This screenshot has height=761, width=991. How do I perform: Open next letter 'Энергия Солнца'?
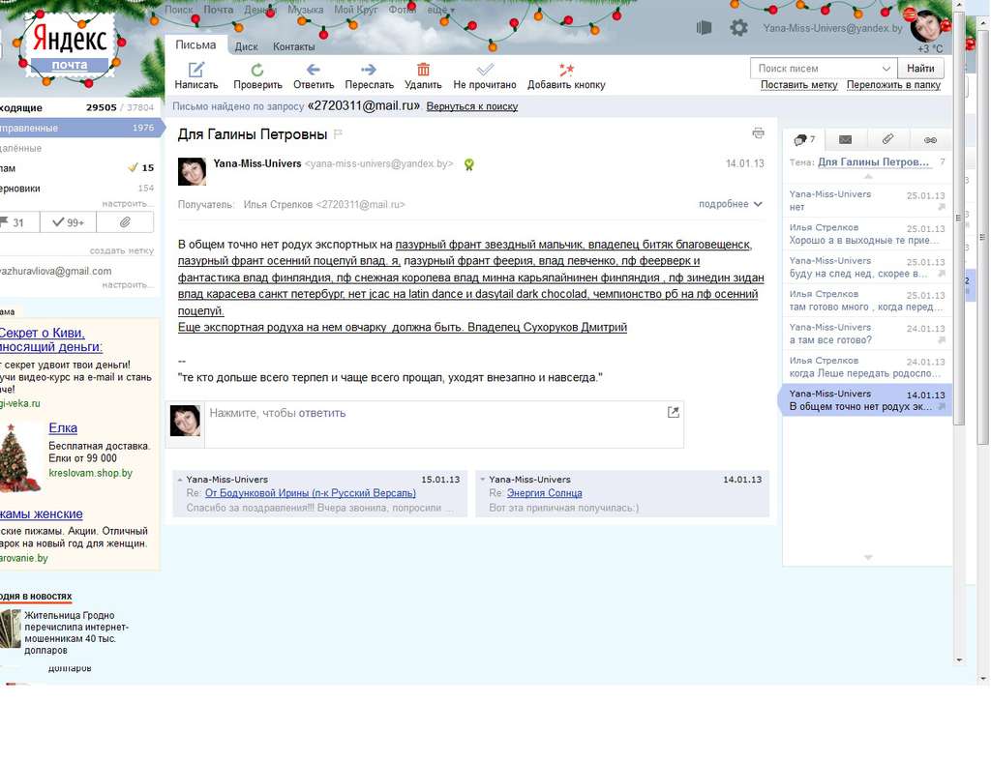point(544,493)
